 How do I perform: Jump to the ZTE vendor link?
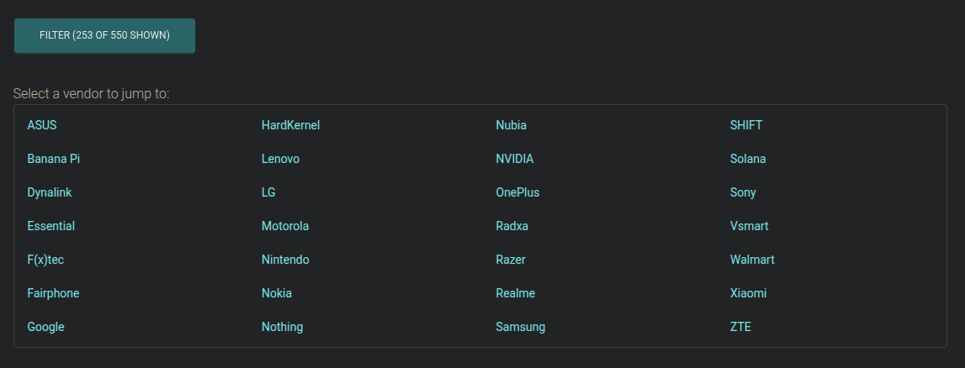click(x=740, y=327)
